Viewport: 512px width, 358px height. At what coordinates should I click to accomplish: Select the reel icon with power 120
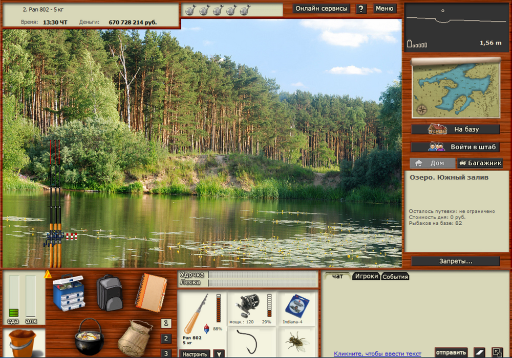pos(247,306)
